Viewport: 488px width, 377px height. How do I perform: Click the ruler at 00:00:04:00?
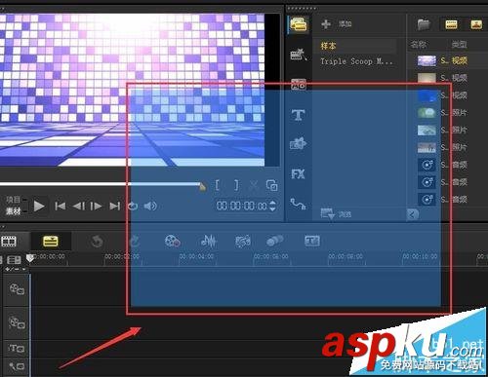tap(196, 256)
